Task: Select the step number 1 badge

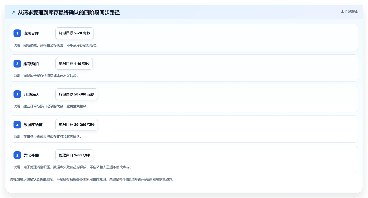Action: [17, 33]
